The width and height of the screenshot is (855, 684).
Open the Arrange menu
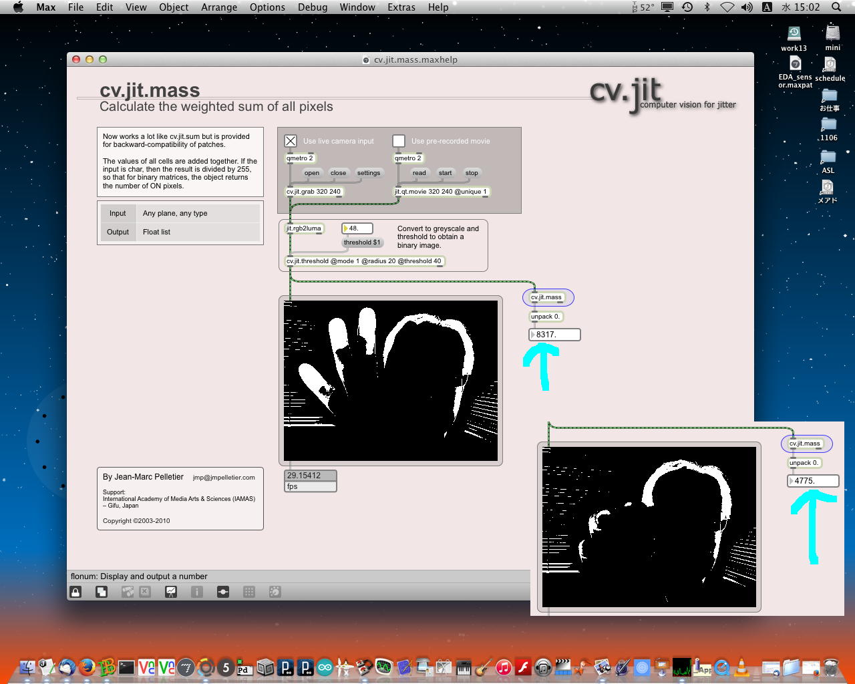pos(219,7)
